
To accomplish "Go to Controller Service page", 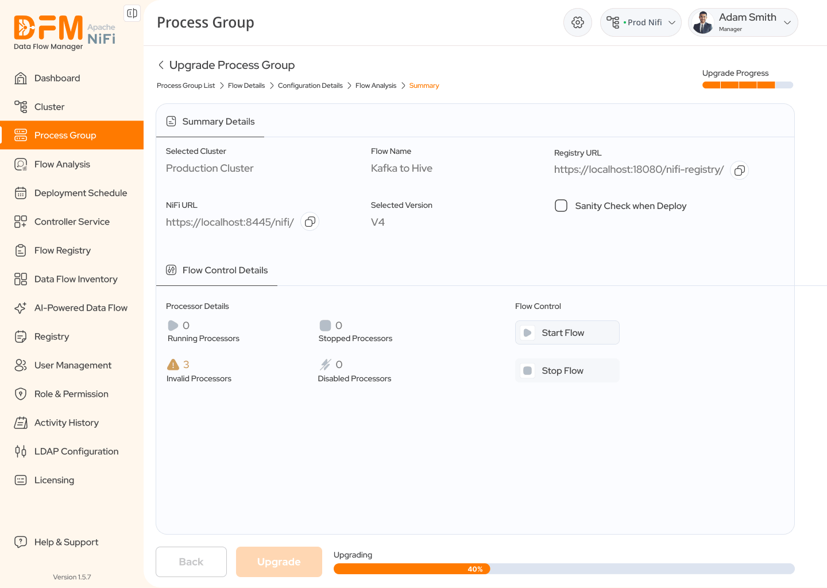I will 72,222.
